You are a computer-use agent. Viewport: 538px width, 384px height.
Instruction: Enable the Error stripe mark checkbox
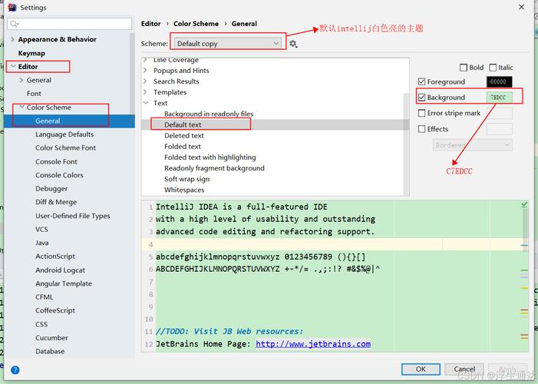[x=421, y=113]
